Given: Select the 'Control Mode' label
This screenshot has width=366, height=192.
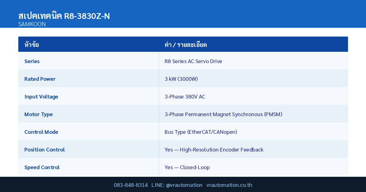Looking at the screenshot, I should (x=41, y=132).
